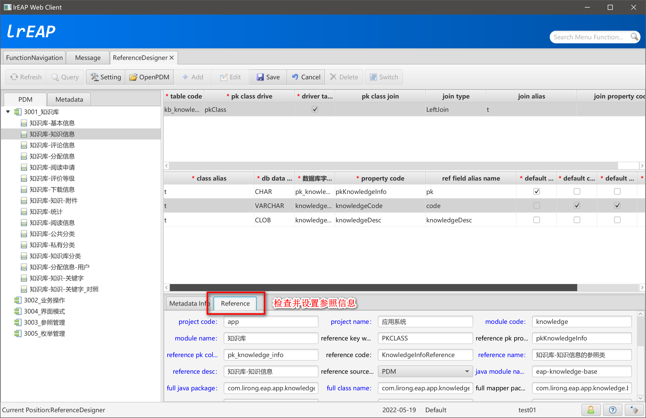Toggle driver table checkbox for kb_knowledge row
The width and height of the screenshot is (646, 418).
[315, 109]
